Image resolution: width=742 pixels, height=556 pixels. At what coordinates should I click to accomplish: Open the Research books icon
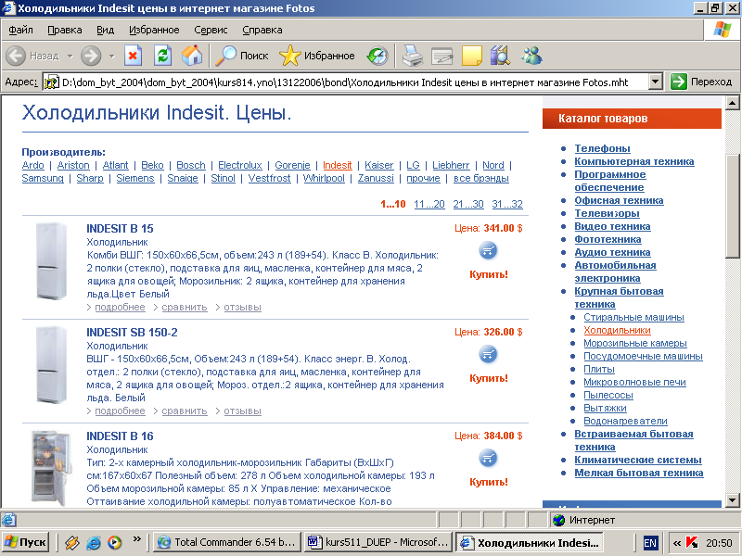[x=500, y=56]
